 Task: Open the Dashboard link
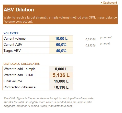(110, 3)
